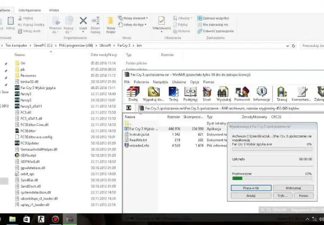
Task: Show archive Informacje in WinRAR toolbar
Action: pyautogui.click(x=261, y=94)
